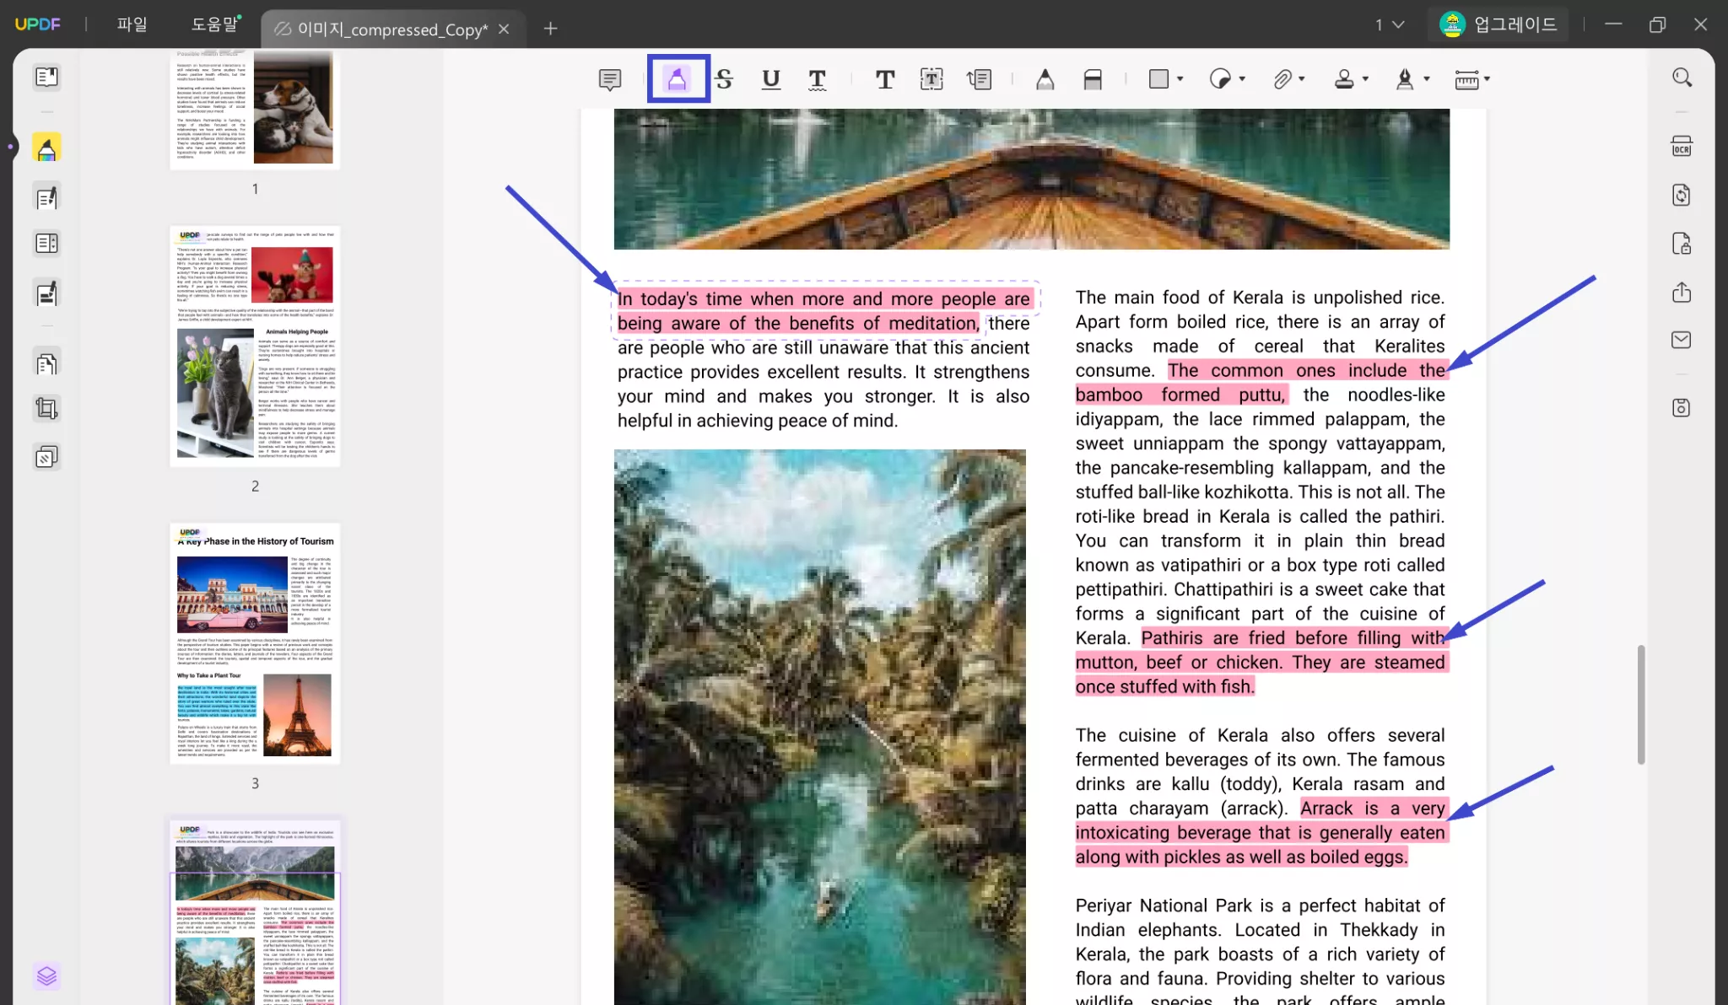Open the shape tool dropdown arrow
This screenshot has height=1005, width=1728.
(x=1180, y=79)
